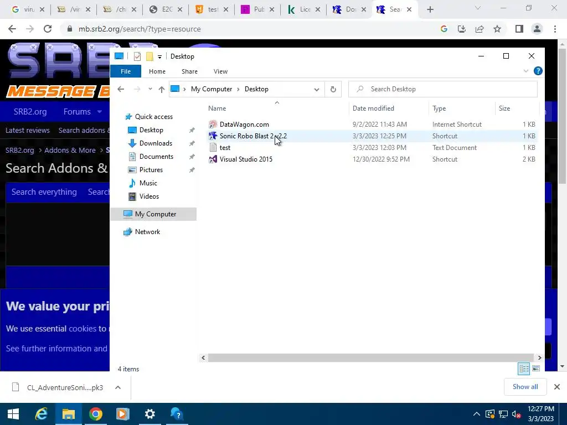
Task: Select the Visual Studio 2015 shortcut icon
Action: (x=213, y=159)
